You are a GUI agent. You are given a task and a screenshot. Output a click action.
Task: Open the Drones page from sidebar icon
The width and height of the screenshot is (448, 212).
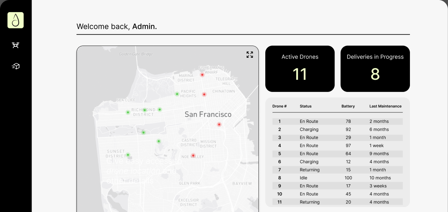coord(16,45)
